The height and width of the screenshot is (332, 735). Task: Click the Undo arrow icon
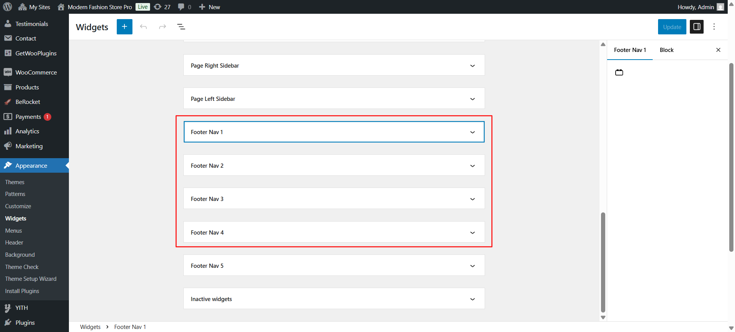click(x=144, y=27)
